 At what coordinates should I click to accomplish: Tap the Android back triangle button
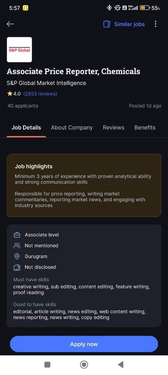(120, 364)
